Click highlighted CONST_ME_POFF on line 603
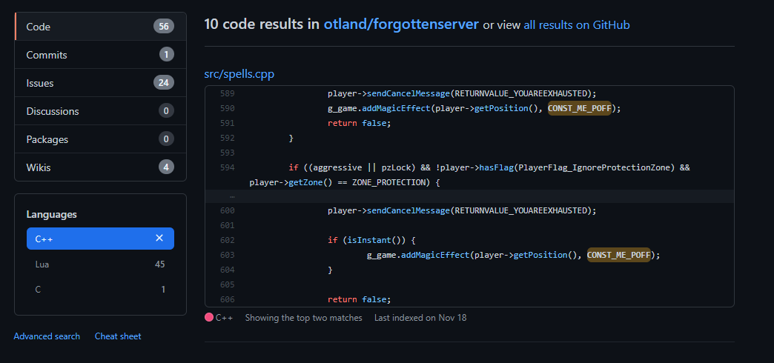774x363 pixels. coord(618,255)
